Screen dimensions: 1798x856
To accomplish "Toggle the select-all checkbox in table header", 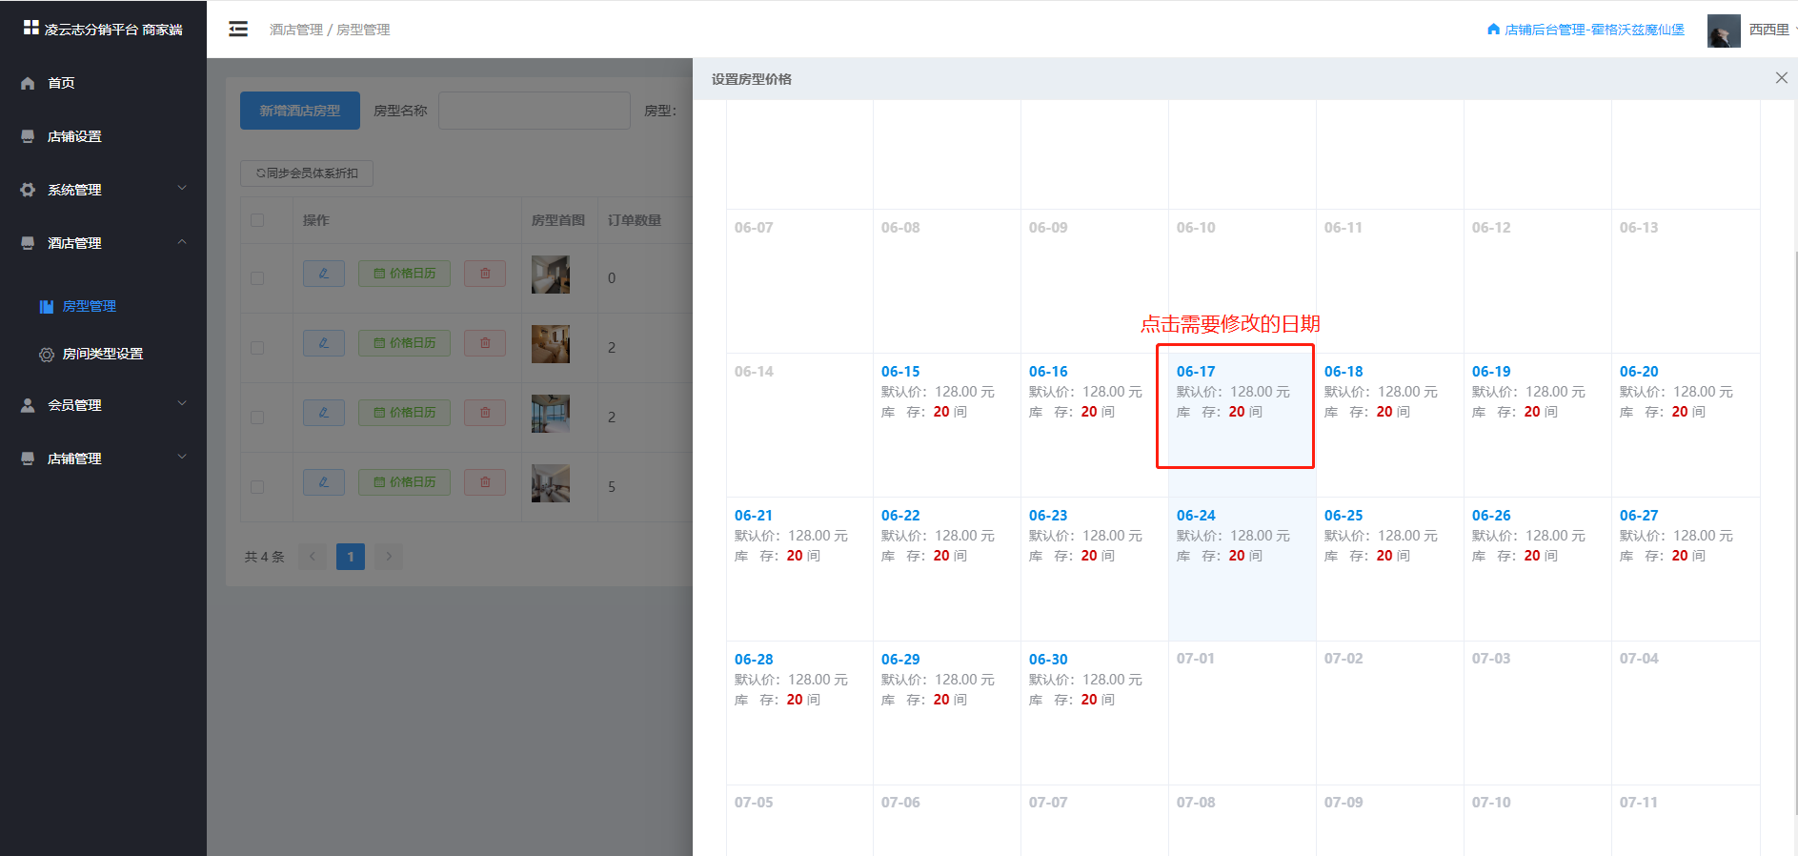I will click(257, 220).
